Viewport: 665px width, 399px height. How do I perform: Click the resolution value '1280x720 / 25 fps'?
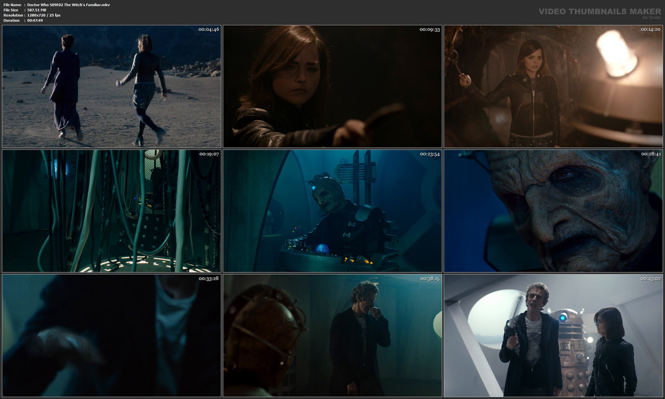pos(44,15)
